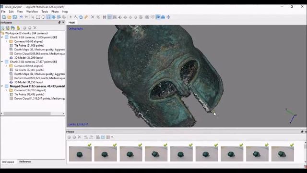This screenshot has width=307, height=173.
Task: Redo the last undone action
Action: click(26, 17)
